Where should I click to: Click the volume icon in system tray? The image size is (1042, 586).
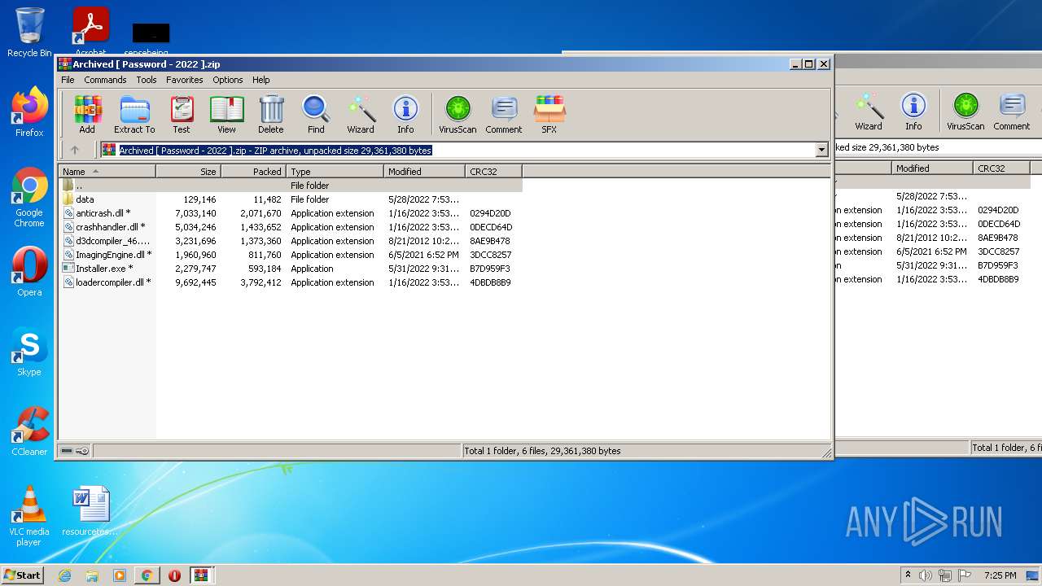click(x=926, y=575)
